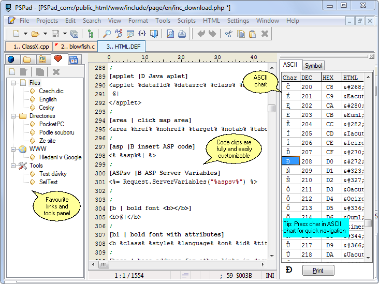
Task: Collapse the WWW tree node
Action: pos(13,150)
